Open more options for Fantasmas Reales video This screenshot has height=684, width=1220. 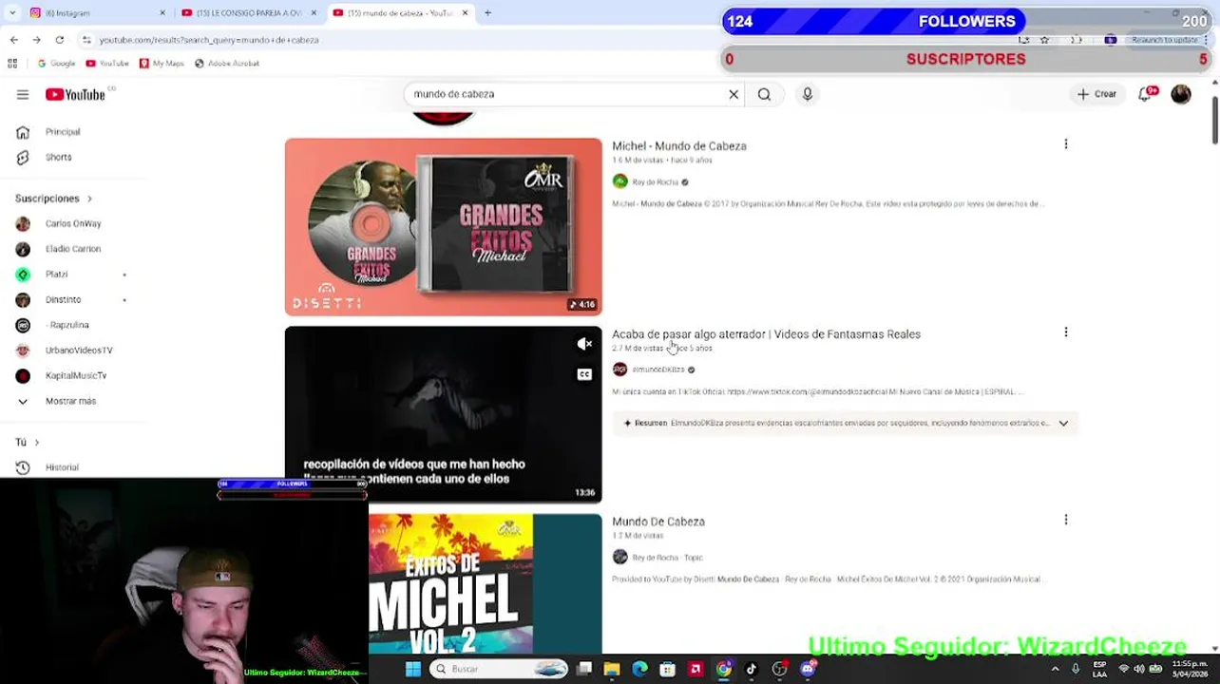click(1066, 332)
